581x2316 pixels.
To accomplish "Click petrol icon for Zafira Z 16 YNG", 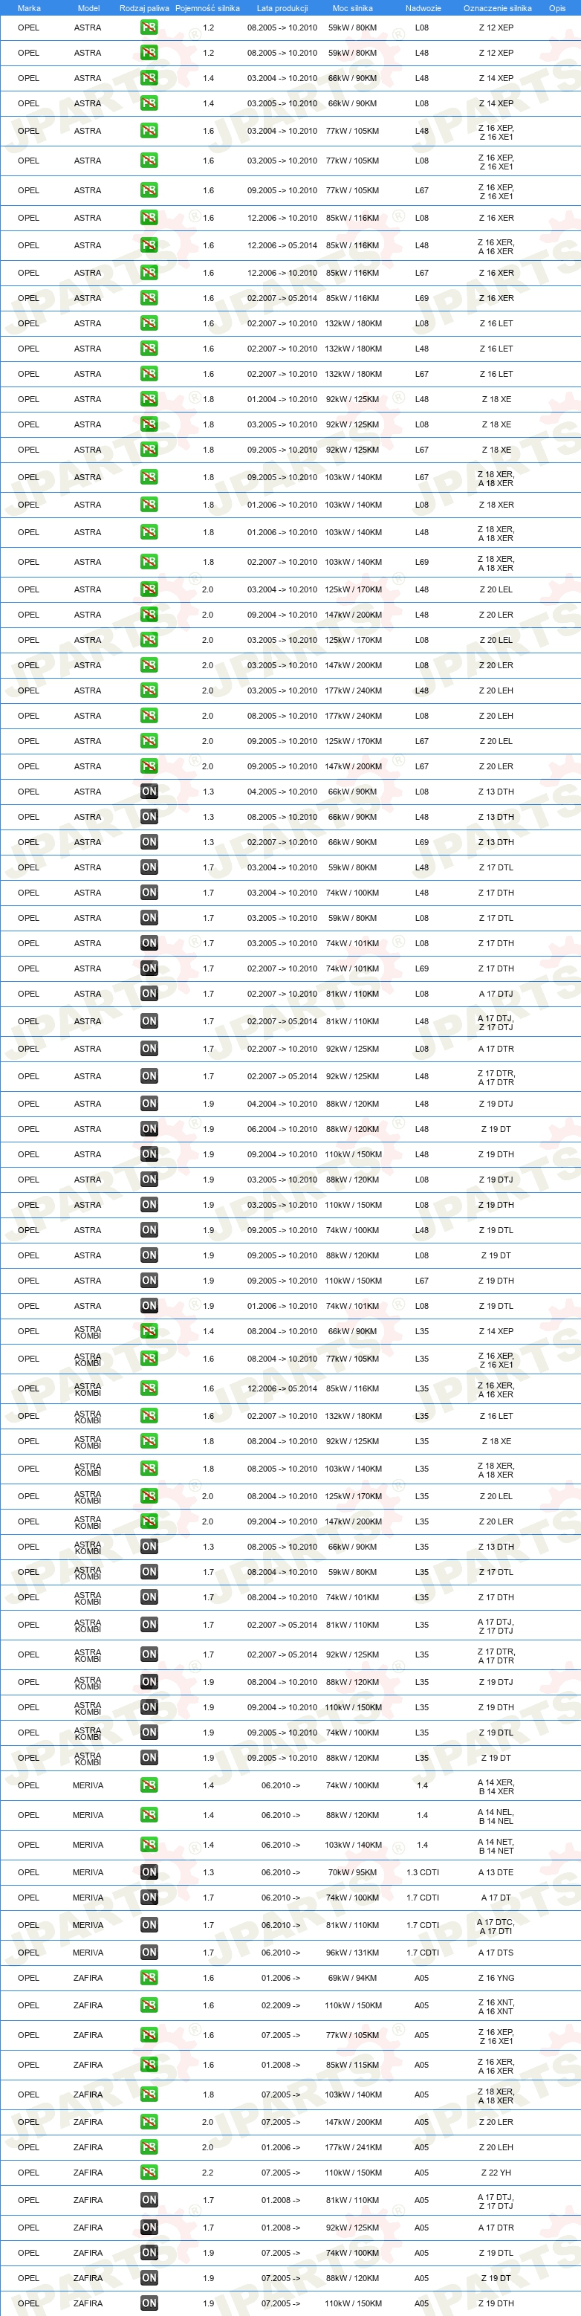I will (149, 1978).
